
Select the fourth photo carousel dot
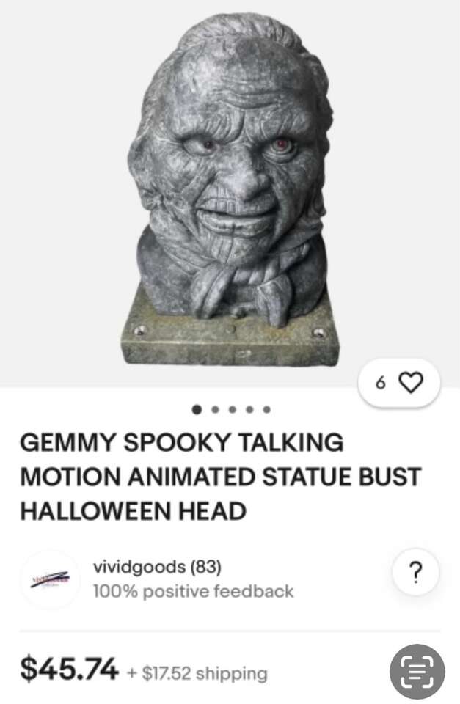[249, 409]
